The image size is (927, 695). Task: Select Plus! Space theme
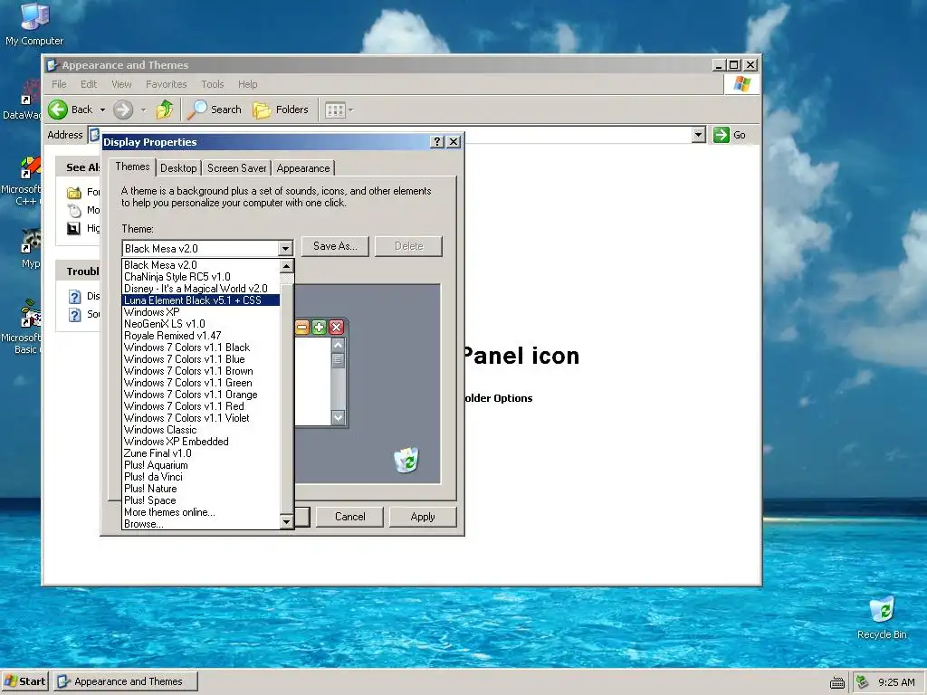coord(200,500)
